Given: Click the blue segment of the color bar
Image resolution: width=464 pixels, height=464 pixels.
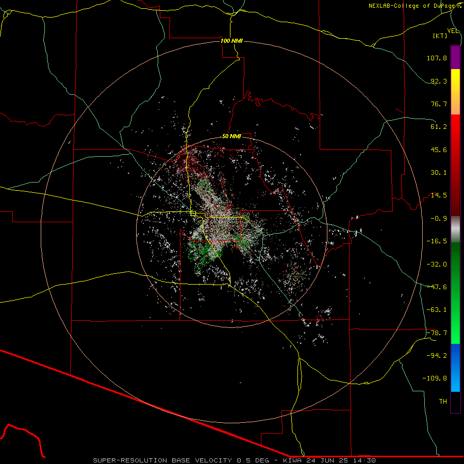Looking at the screenshot, I should tap(455, 368).
